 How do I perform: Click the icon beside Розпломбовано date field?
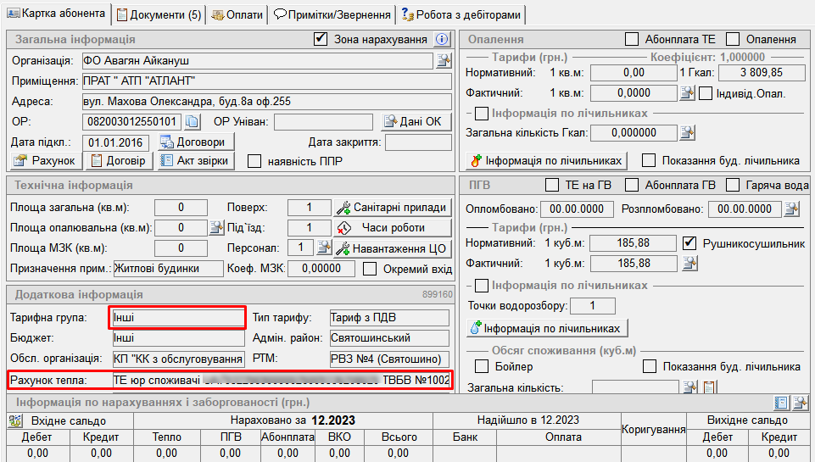coord(791,209)
